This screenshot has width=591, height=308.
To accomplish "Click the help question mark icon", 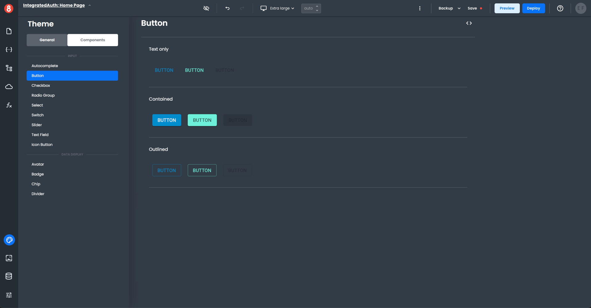I will click(x=560, y=8).
